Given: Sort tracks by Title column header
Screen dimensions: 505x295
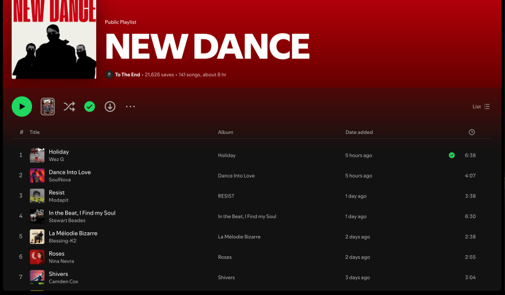Looking at the screenshot, I should [34, 132].
